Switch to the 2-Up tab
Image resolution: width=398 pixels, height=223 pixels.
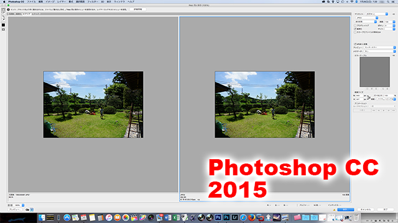(x=26, y=14)
